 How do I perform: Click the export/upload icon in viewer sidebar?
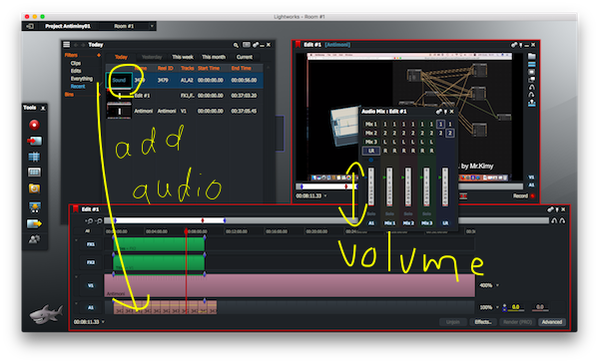point(531,103)
